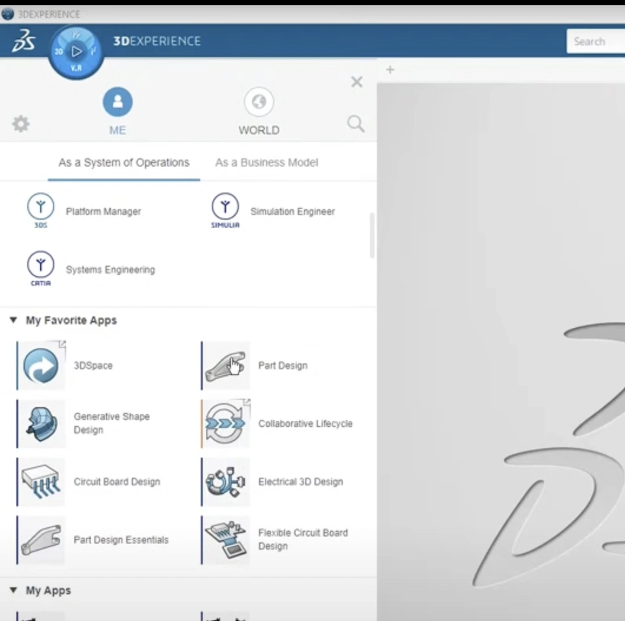
Task: Click the roles list scrollbar
Action: (x=372, y=235)
